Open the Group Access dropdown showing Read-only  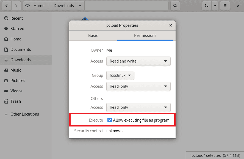[x=138, y=86]
